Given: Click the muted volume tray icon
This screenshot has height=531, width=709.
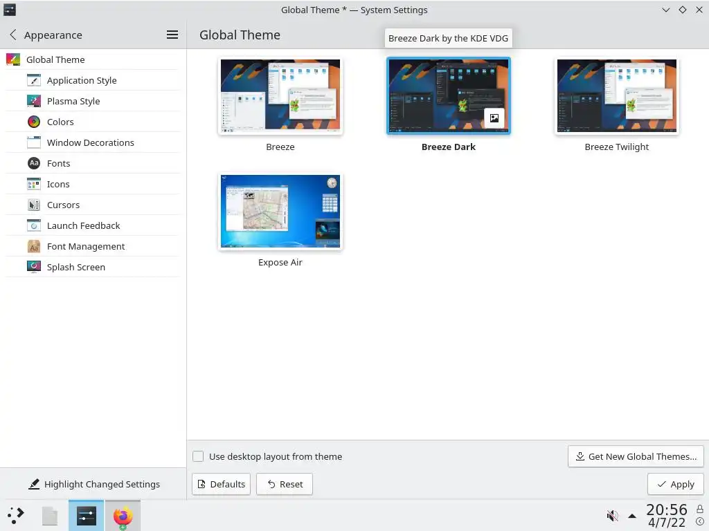Looking at the screenshot, I should (x=612, y=516).
